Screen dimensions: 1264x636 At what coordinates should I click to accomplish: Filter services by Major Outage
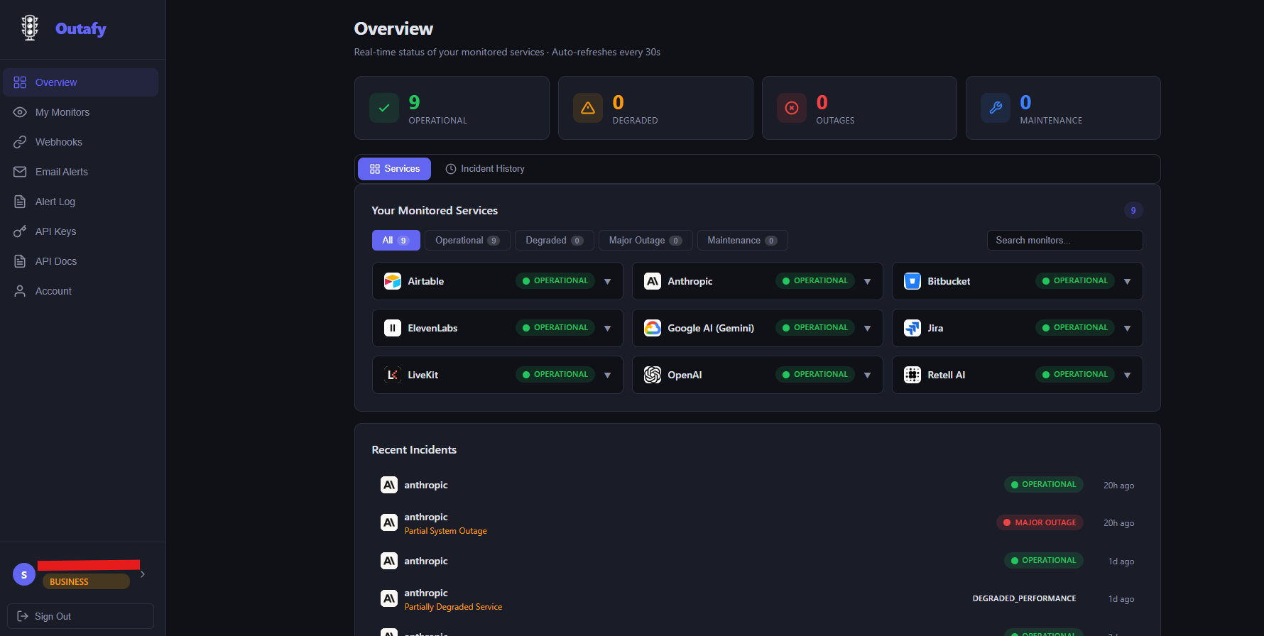645,241
